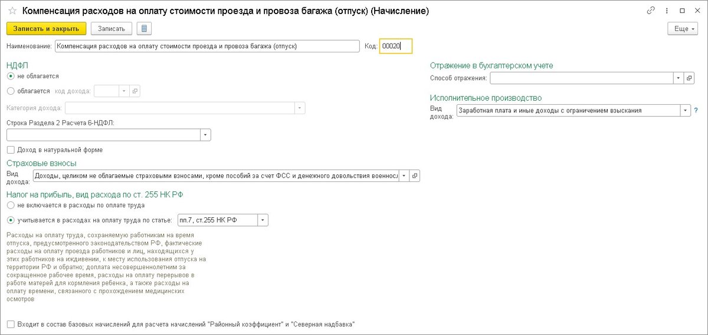Viewport: 708px width, 335px height.
Task: Expand Исполнительное производство вид дохода dropdown
Action: click(x=686, y=110)
